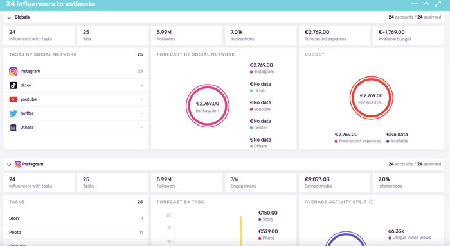Click the TikTok icon in tasks list
Image resolution: width=450 pixels, height=246 pixels.
tap(14, 85)
